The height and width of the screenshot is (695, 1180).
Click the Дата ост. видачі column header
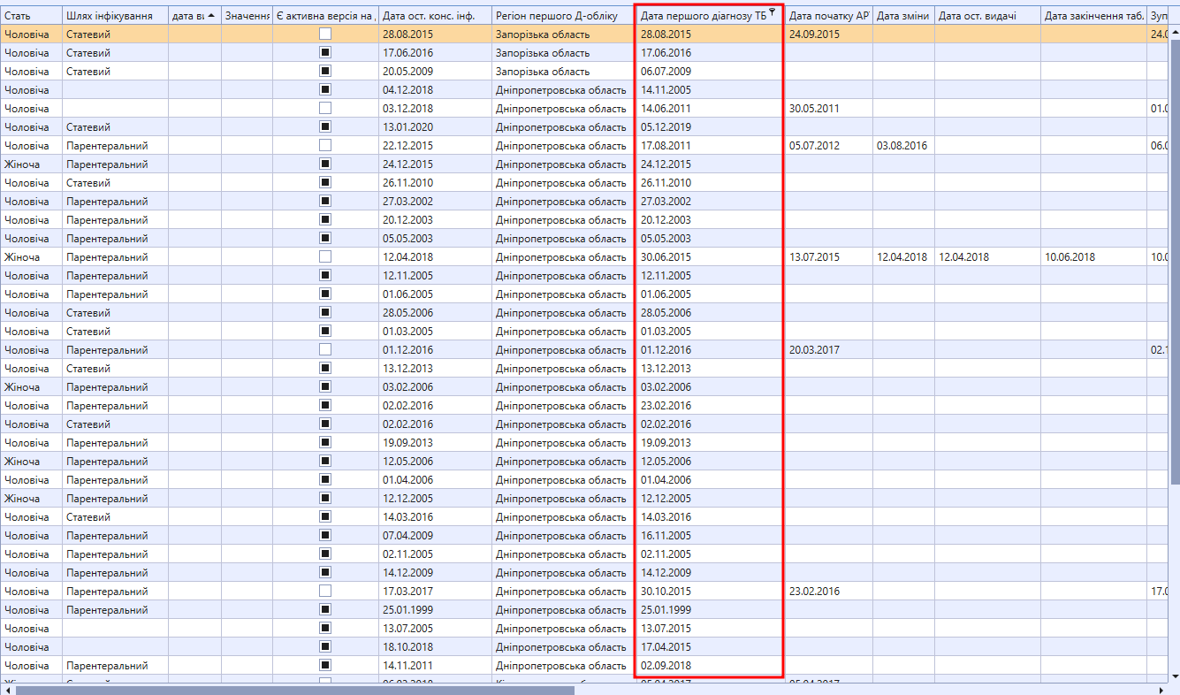coord(987,16)
